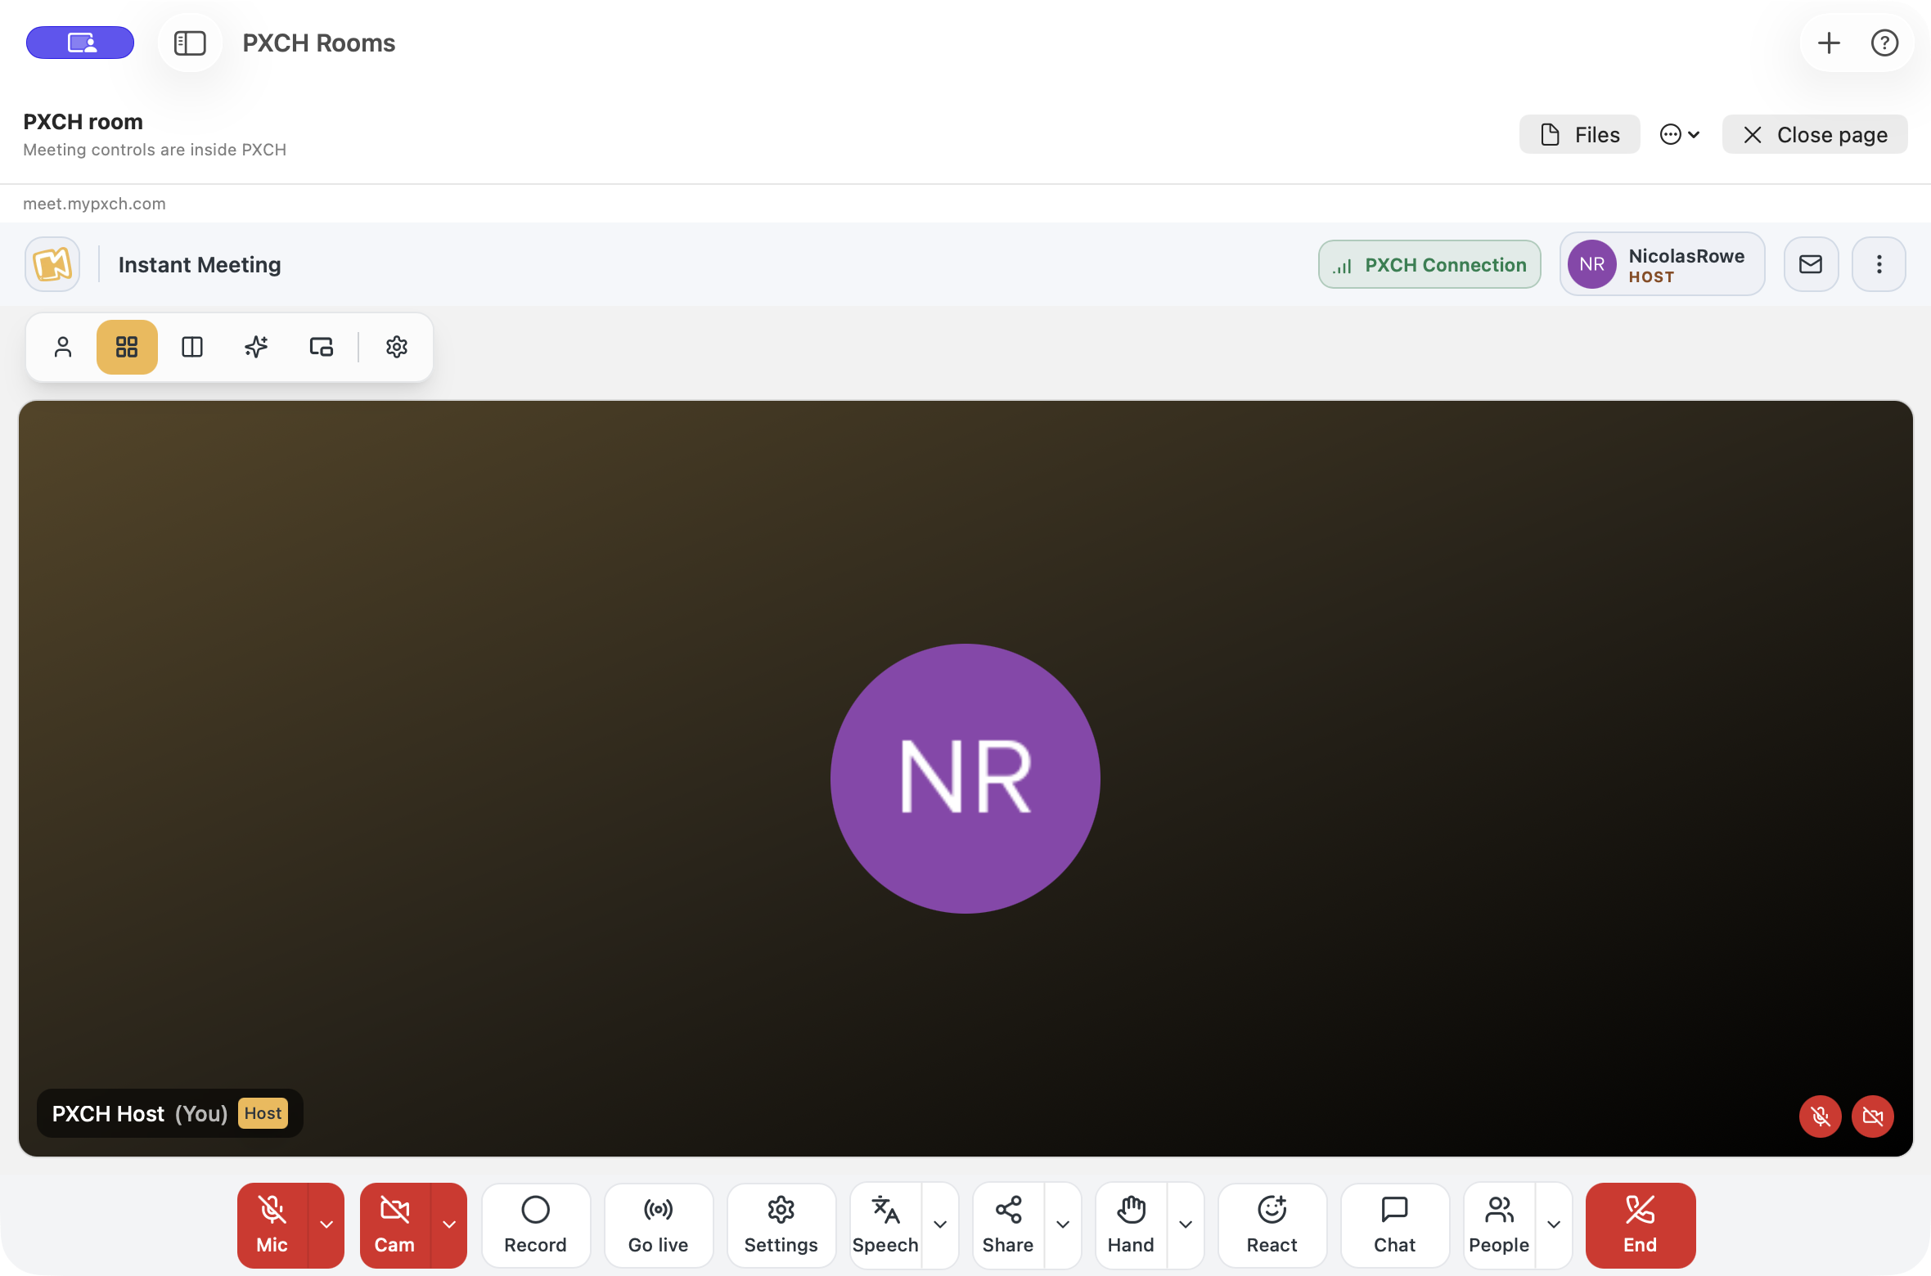Click the muted mic indicator on video tile

tap(1821, 1116)
